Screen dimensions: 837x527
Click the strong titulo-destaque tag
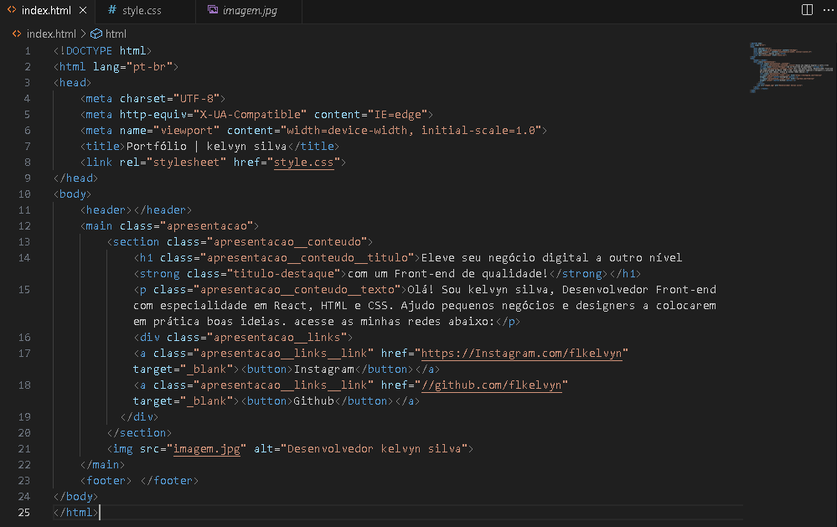tap(240, 274)
